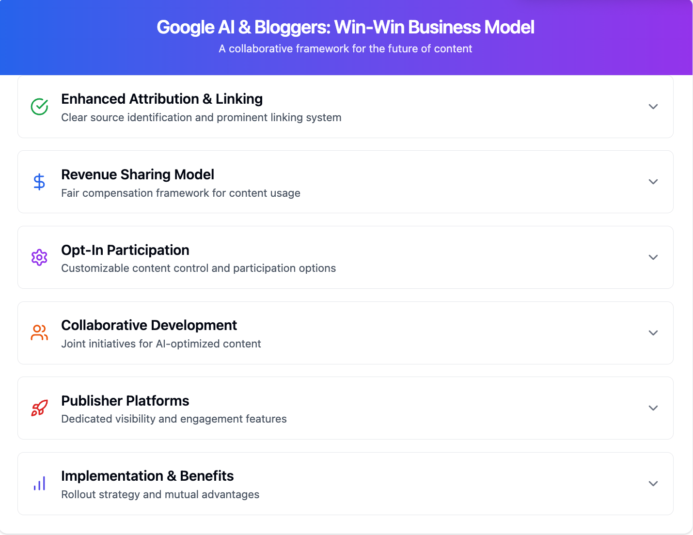This screenshot has height=535, width=693.
Task: Expand Collaborative Development using its chevron
Action: (x=653, y=333)
